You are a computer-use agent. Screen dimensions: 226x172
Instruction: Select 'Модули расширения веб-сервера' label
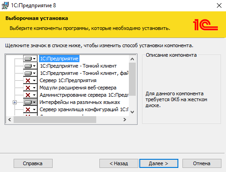click(x=78, y=88)
